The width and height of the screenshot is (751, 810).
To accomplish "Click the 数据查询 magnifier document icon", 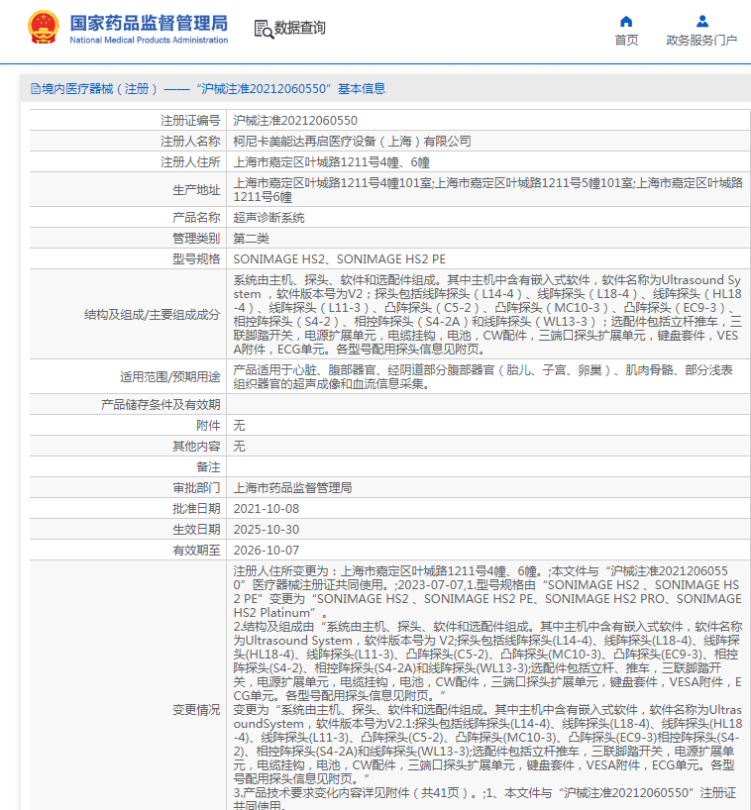I will (x=263, y=29).
